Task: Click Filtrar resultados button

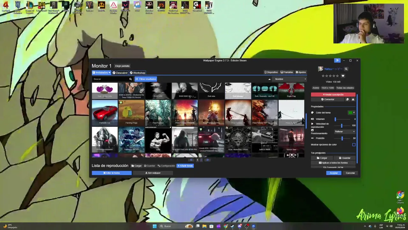Action: [146, 79]
